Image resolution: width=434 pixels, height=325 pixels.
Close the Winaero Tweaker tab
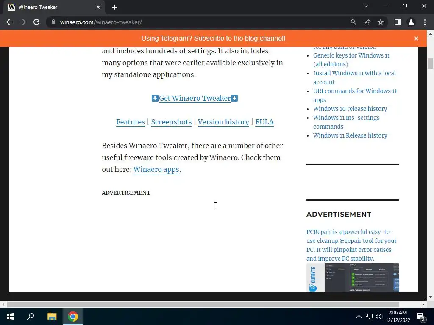[98, 7]
